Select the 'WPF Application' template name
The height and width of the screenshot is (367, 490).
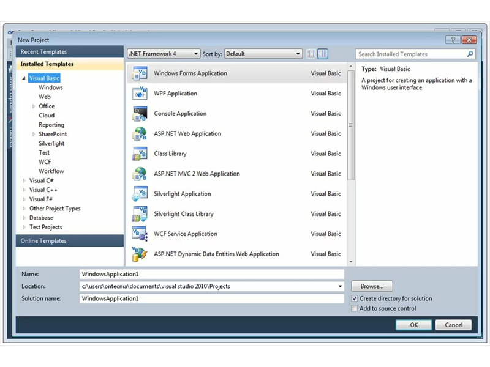click(x=175, y=94)
